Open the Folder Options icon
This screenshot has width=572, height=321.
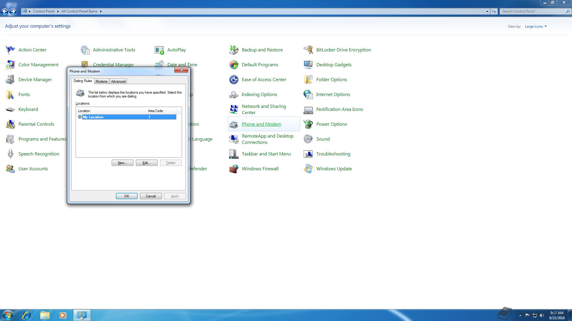pos(308,79)
